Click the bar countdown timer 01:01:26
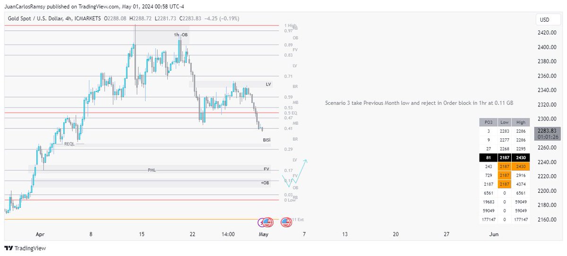Image resolution: width=567 pixels, height=256 pixels. [547, 137]
